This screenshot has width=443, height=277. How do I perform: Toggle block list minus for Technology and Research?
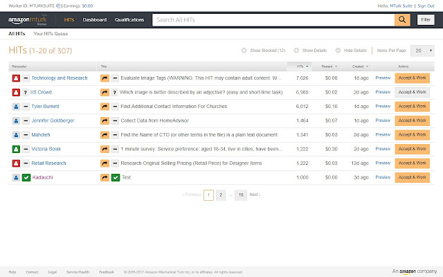coord(26,78)
